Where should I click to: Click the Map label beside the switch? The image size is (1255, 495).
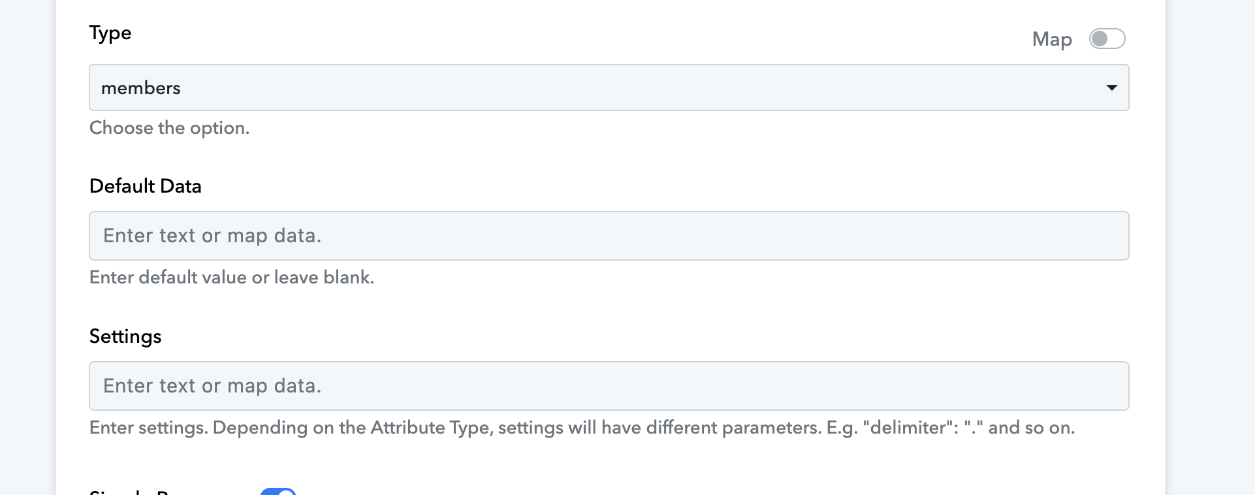pyautogui.click(x=1051, y=39)
